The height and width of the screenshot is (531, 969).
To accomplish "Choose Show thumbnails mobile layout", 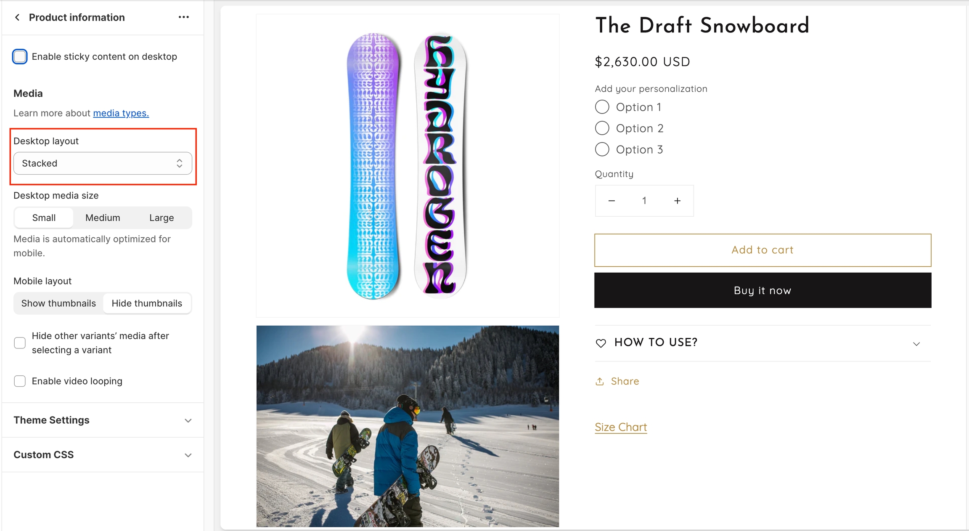I will click(58, 303).
